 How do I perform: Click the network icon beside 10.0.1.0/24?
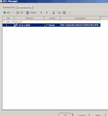click(16, 25)
